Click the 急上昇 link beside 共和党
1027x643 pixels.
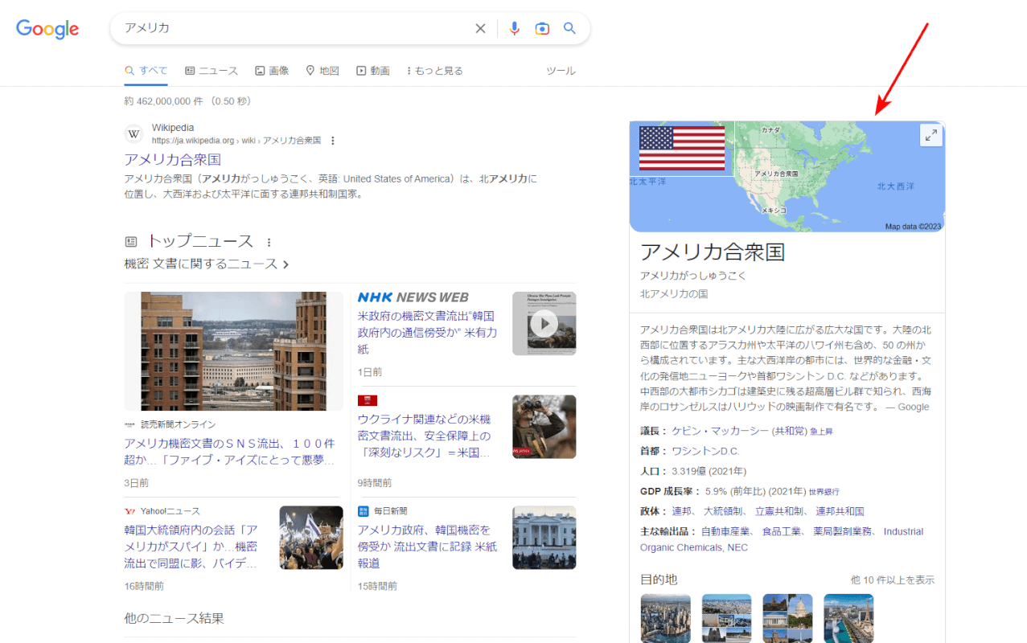tap(821, 432)
